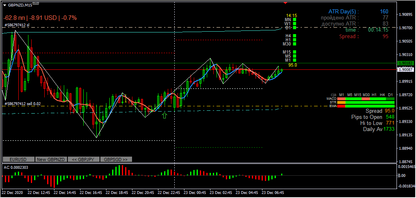This screenshot has height=198, width=416.
Task: Click the H4 column header in the matrix
Action: [x=382, y=95]
